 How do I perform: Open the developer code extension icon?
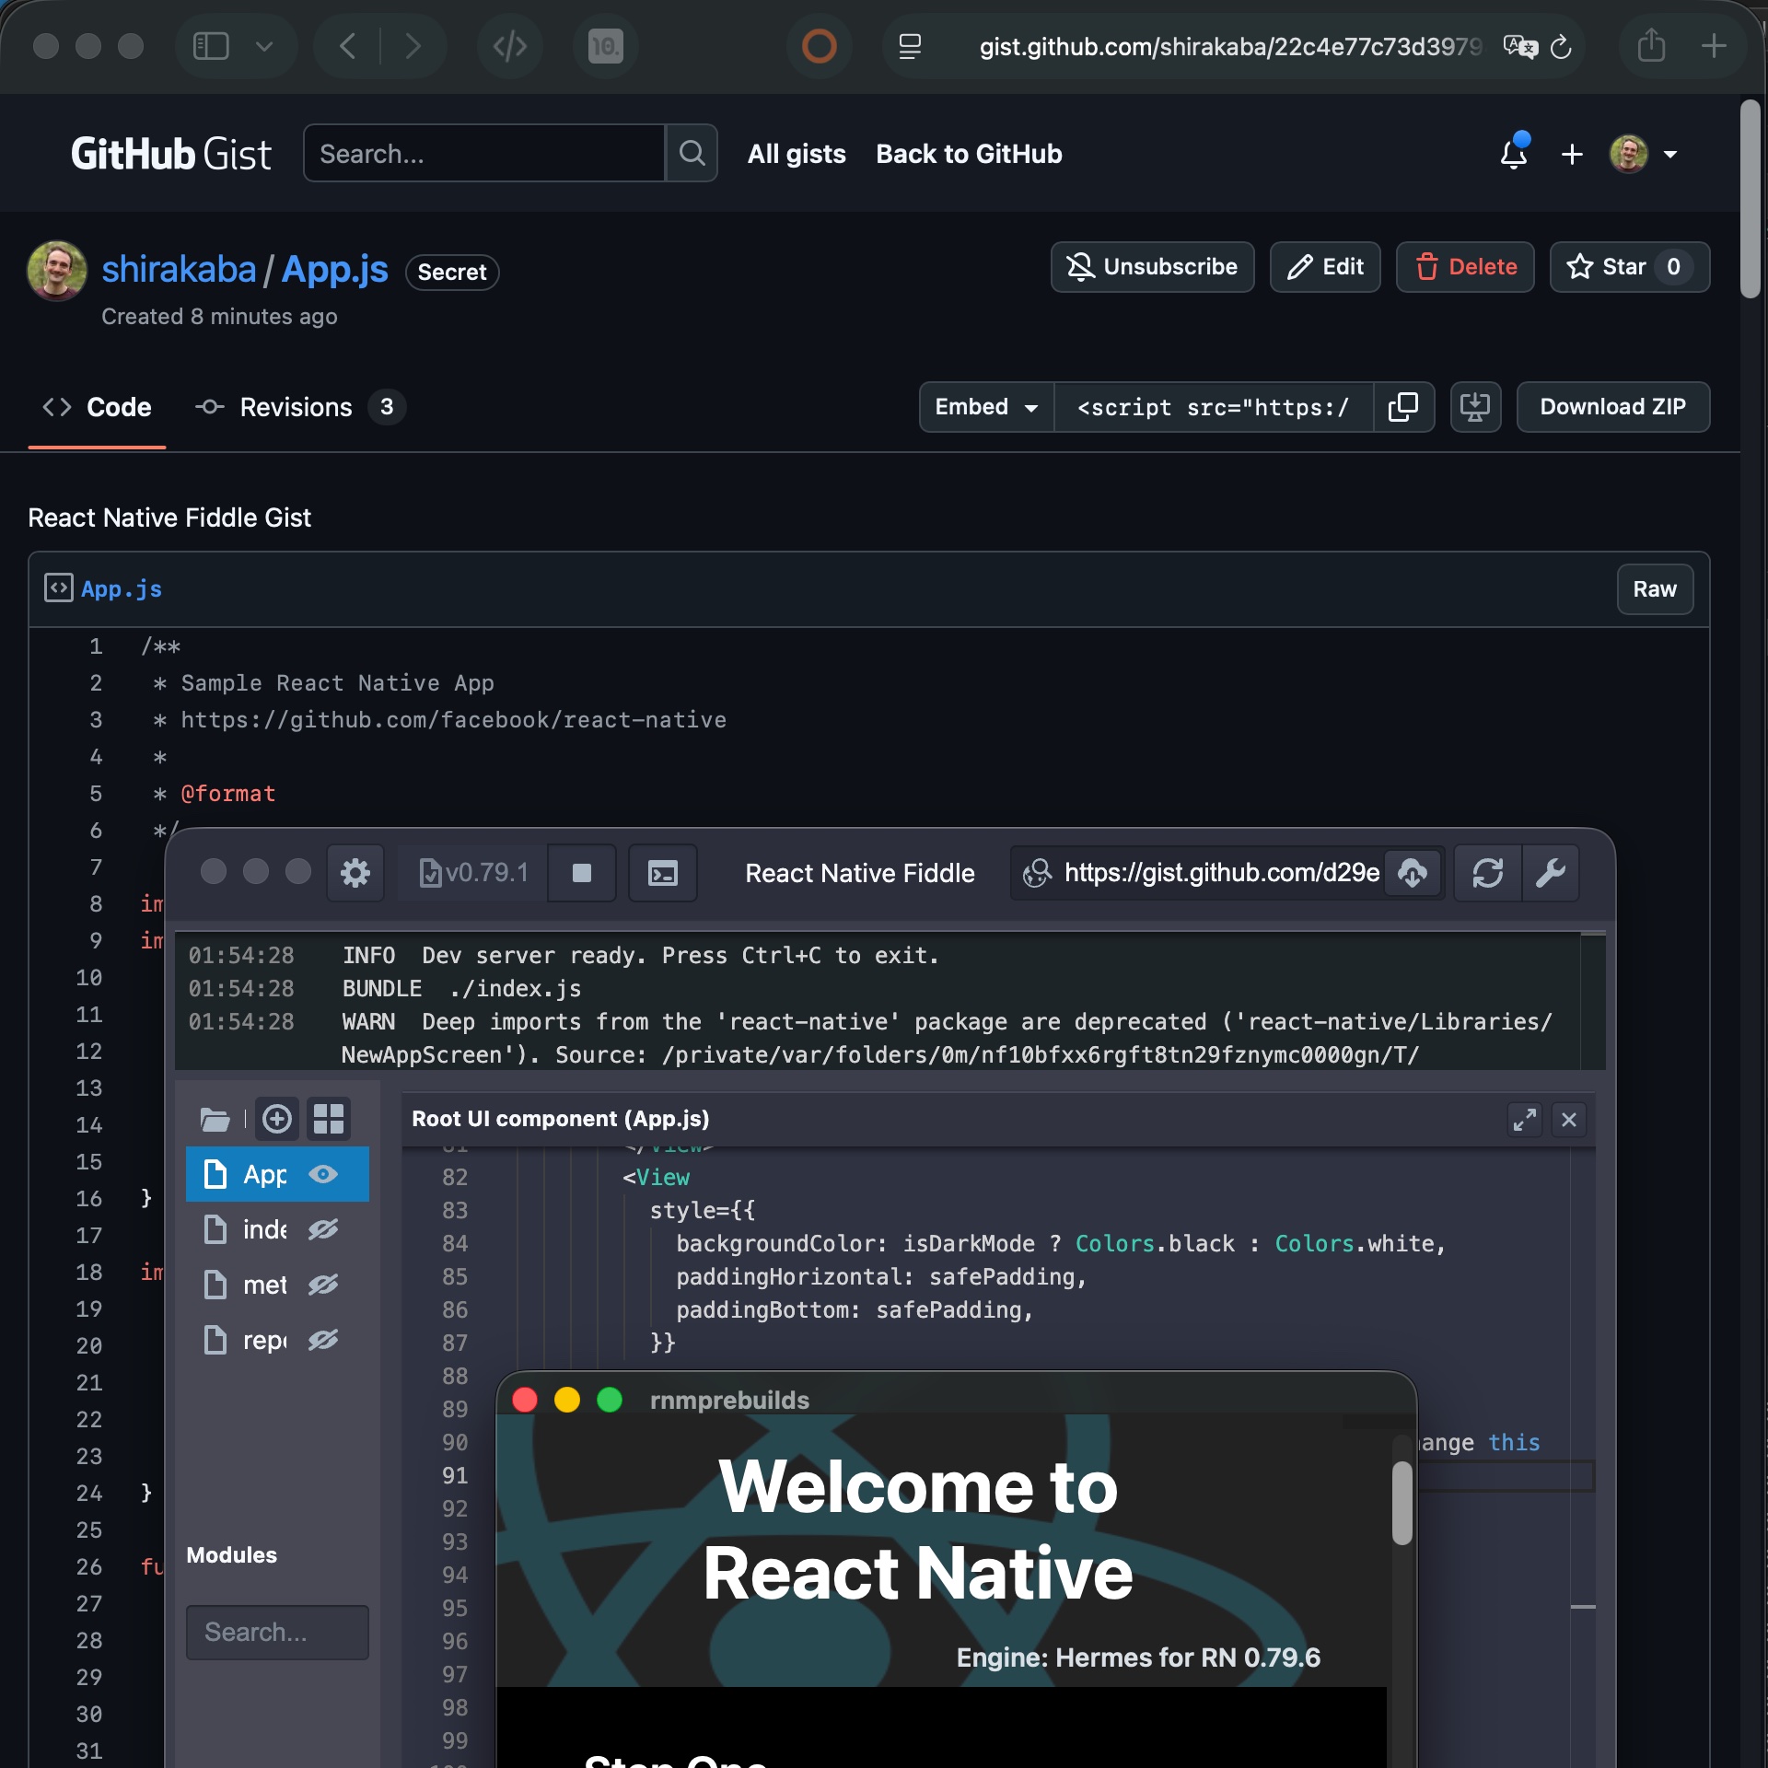pos(510,46)
